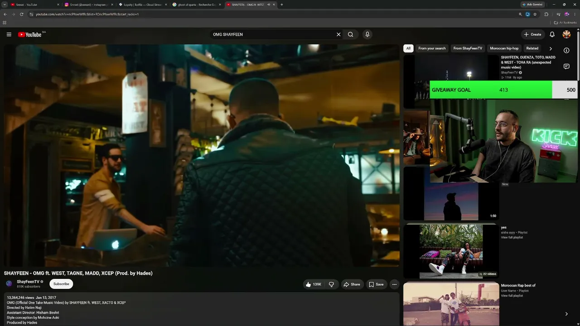Open the browser Extensions puzzle icon
This screenshot has height=326, width=580.
click(x=546, y=14)
